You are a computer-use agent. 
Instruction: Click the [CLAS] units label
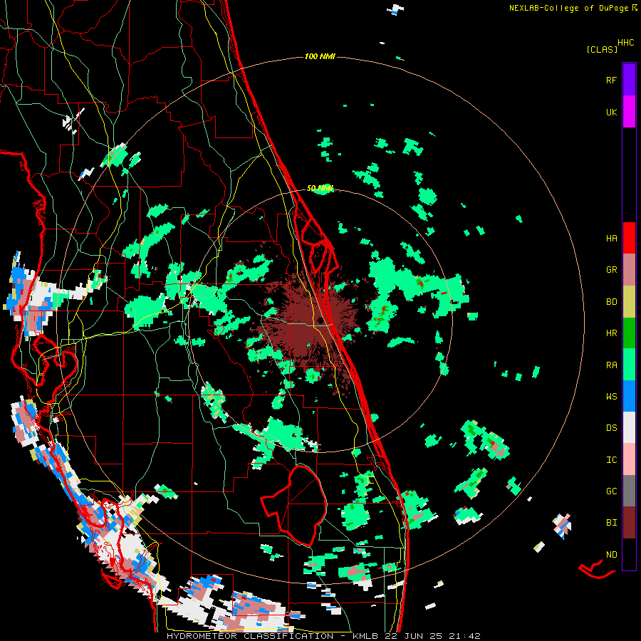point(602,49)
